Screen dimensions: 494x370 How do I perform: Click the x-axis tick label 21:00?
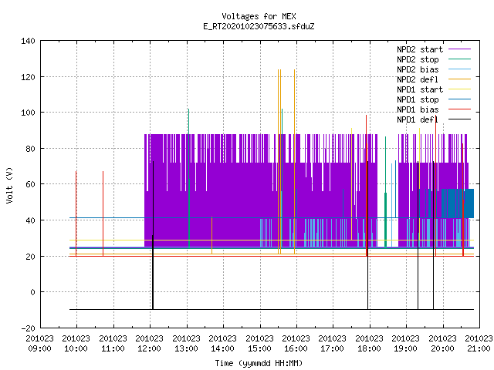[479, 348]
